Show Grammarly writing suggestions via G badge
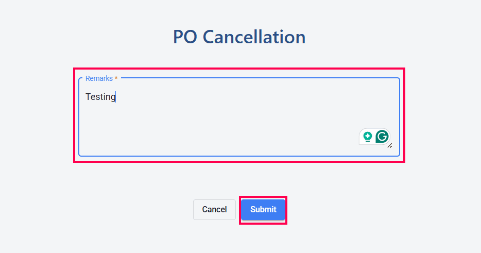Screen dimensions: 481x253 click(382, 137)
